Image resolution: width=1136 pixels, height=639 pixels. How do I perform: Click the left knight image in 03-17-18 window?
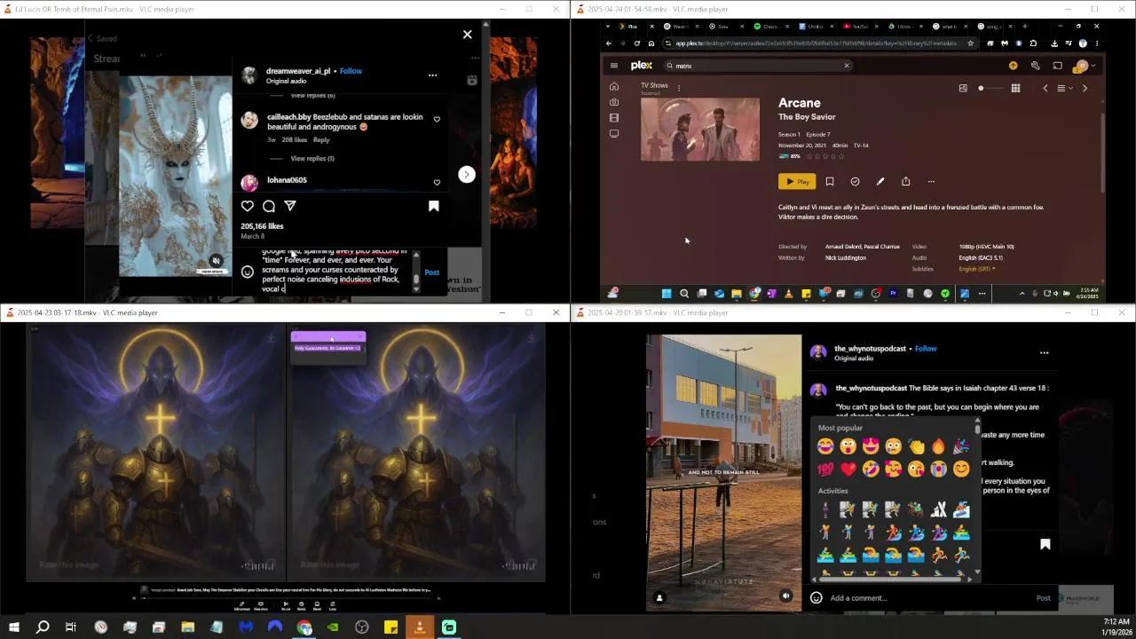155,453
